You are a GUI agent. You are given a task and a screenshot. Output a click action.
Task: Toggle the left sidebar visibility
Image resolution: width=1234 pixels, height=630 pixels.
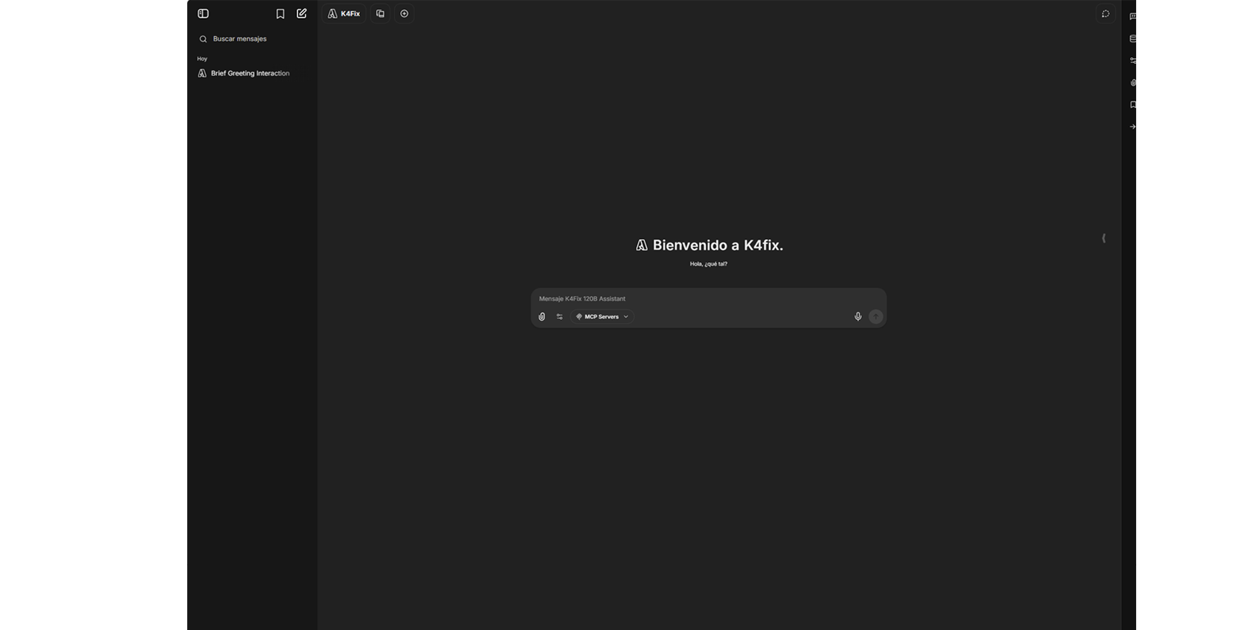coord(203,13)
